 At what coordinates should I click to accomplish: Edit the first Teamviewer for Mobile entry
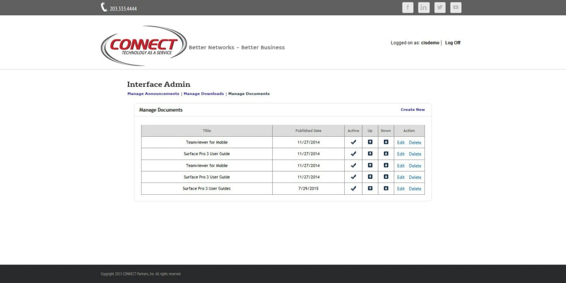[x=401, y=142]
